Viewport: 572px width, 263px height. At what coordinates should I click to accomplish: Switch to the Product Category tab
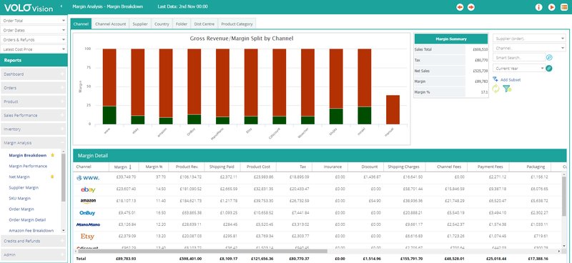pyautogui.click(x=237, y=24)
